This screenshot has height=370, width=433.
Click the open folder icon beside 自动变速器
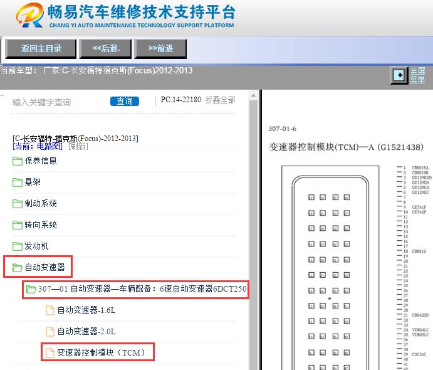click(18, 268)
